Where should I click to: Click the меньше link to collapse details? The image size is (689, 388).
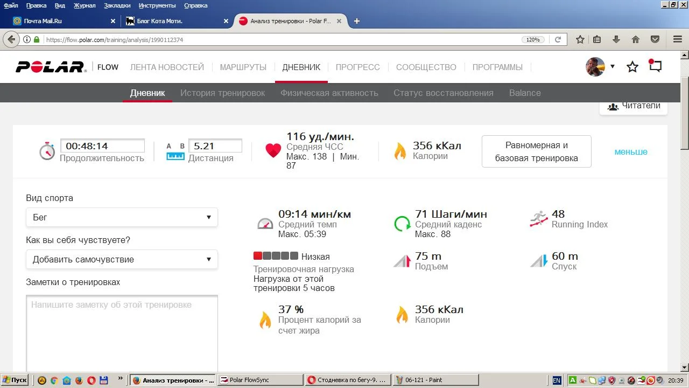pos(631,152)
